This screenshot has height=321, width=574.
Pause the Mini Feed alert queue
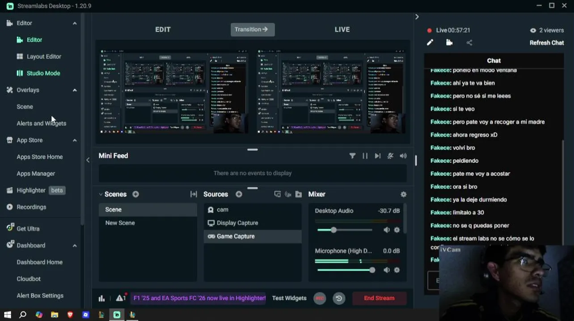click(x=365, y=156)
